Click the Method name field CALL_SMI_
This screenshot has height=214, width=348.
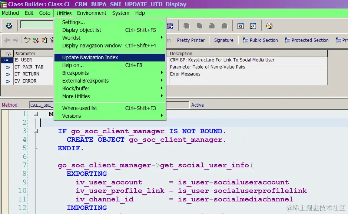click(42, 105)
